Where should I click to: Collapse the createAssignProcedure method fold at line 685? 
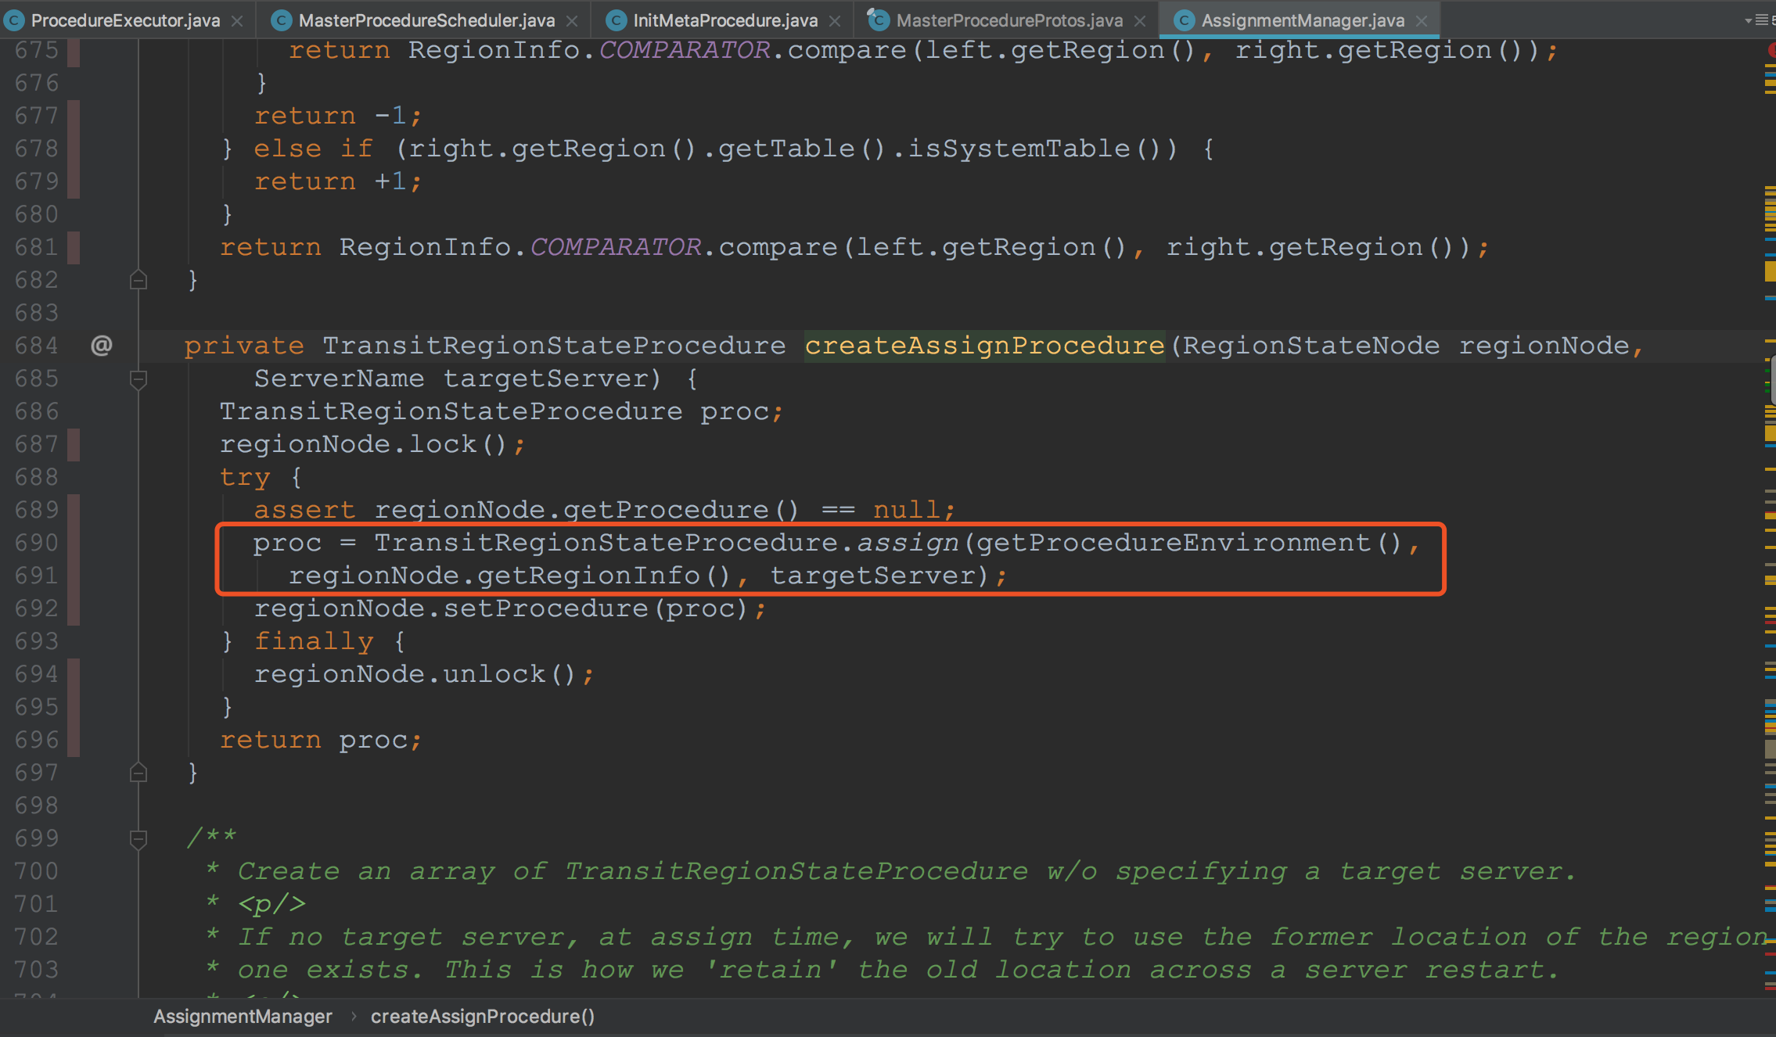(x=138, y=380)
